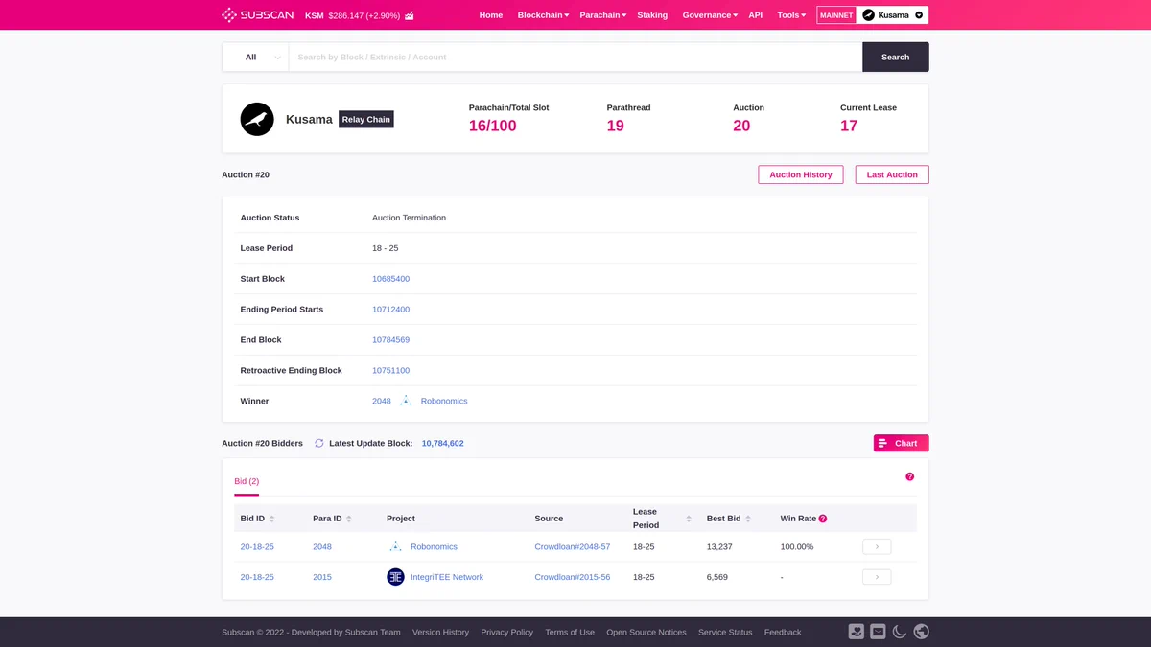Click the help question mark above the bid table
1151x647 pixels.
click(x=910, y=476)
